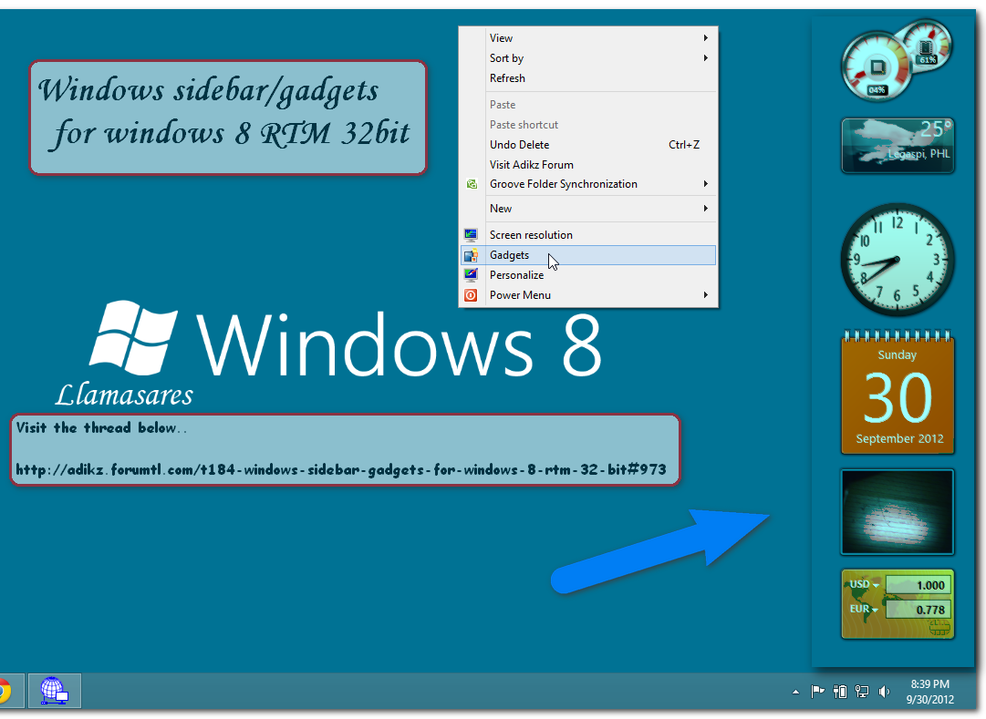Click the currency gadget data providers icon

tap(939, 627)
